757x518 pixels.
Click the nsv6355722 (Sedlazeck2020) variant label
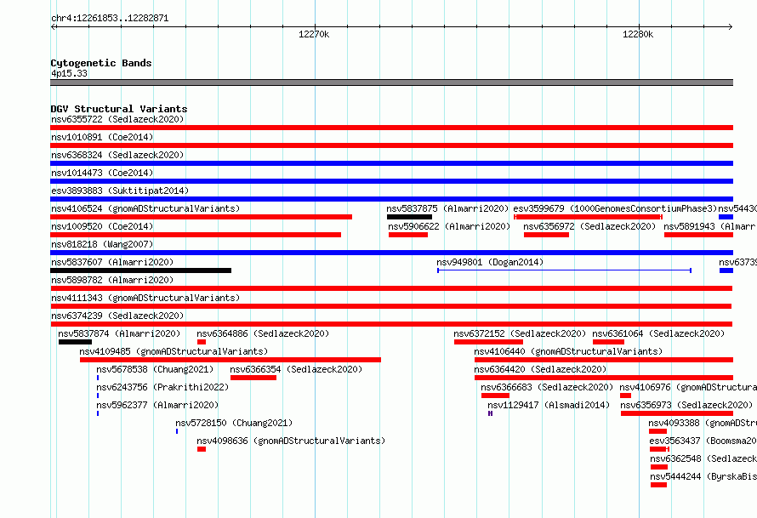click(x=117, y=119)
